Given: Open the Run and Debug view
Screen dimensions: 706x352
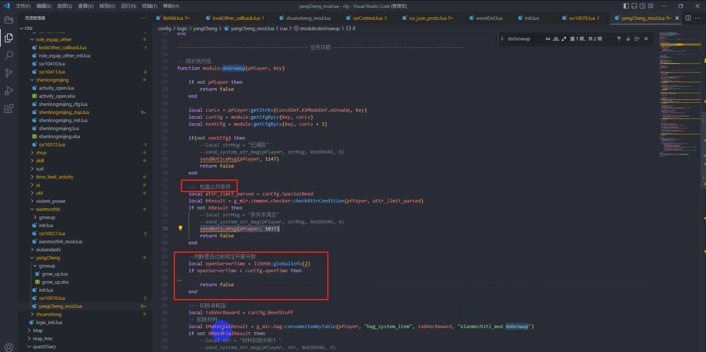Looking at the screenshot, I should 9,91.
